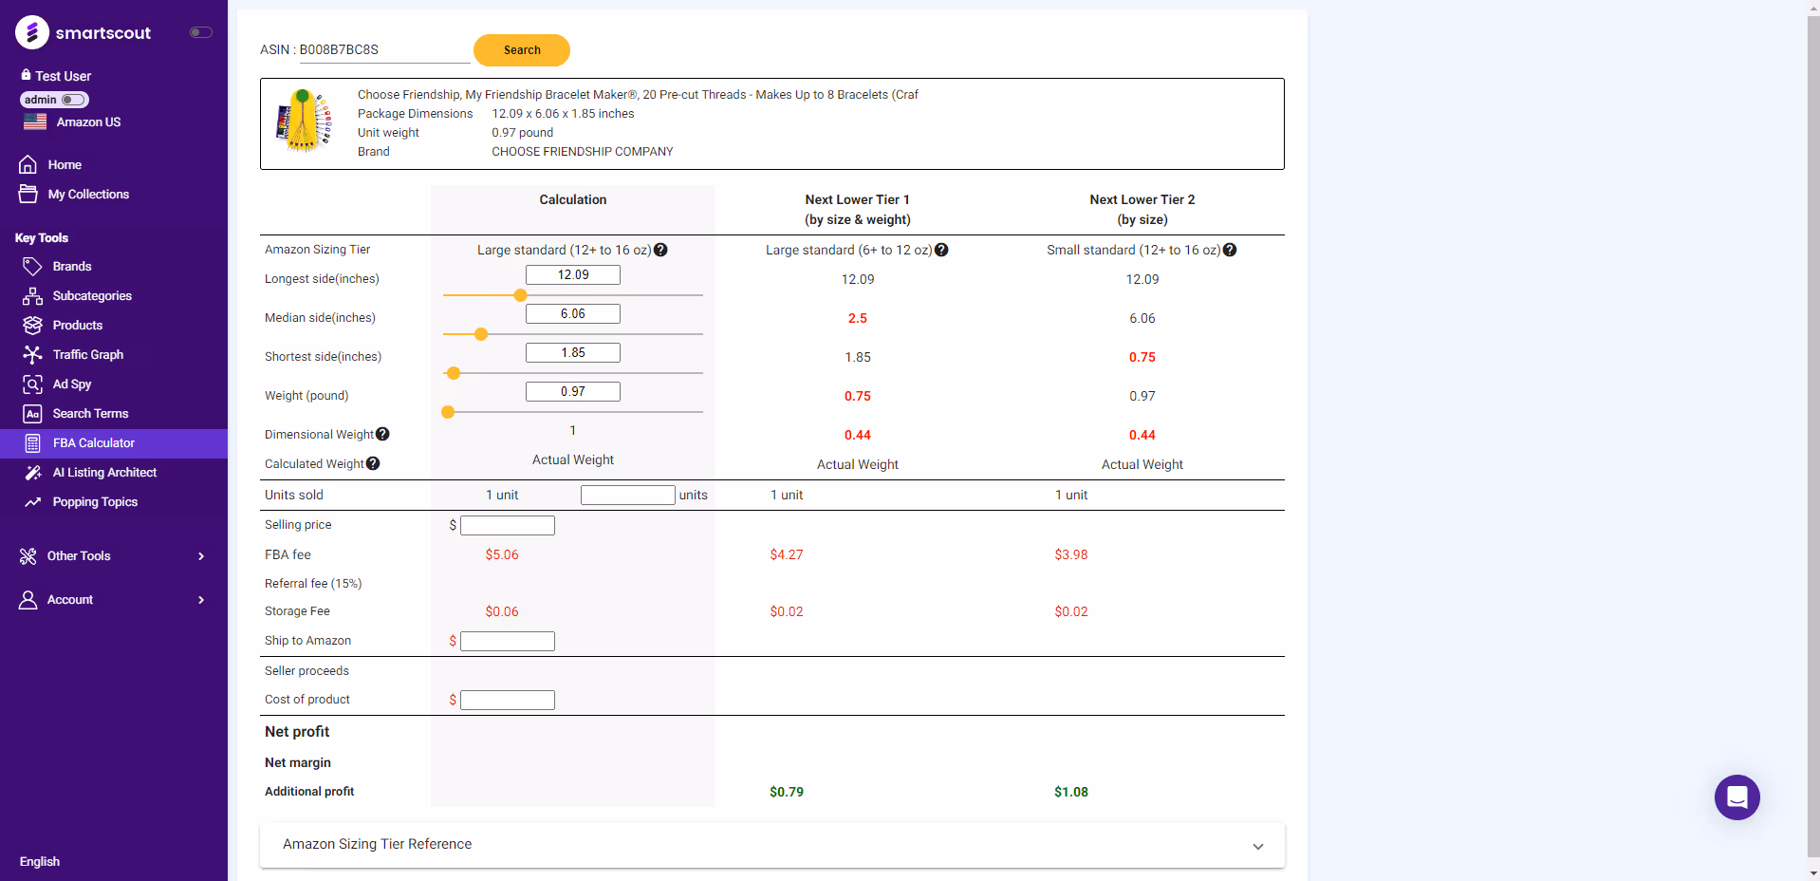1820x881 pixels.
Task: Click the Amazon US marketplace label
Action: [88, 122]
